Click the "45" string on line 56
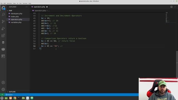 (x=56, y=46)
